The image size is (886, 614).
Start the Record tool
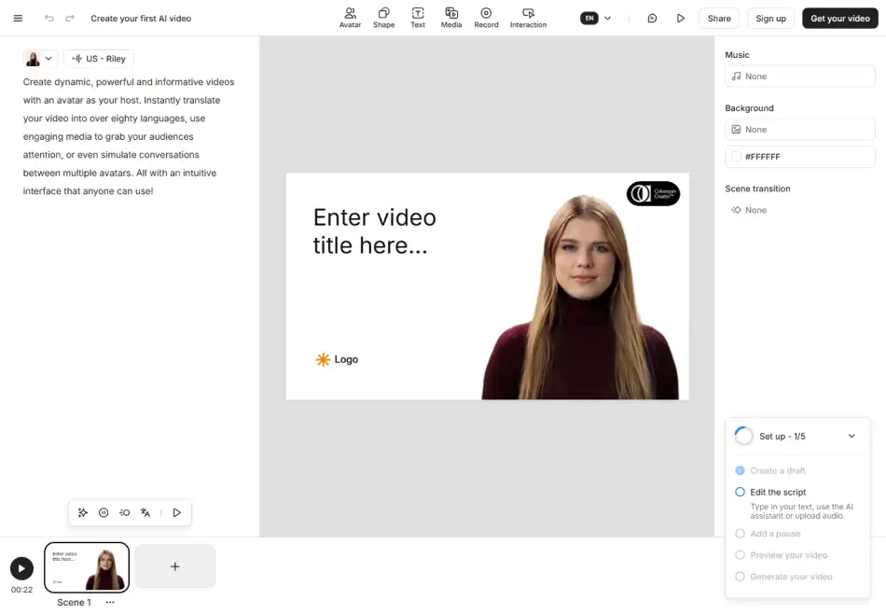(486, 18)
